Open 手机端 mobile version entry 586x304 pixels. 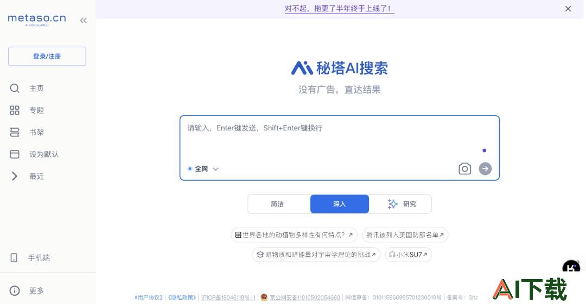pyautogui.click(x=39, y=258)
